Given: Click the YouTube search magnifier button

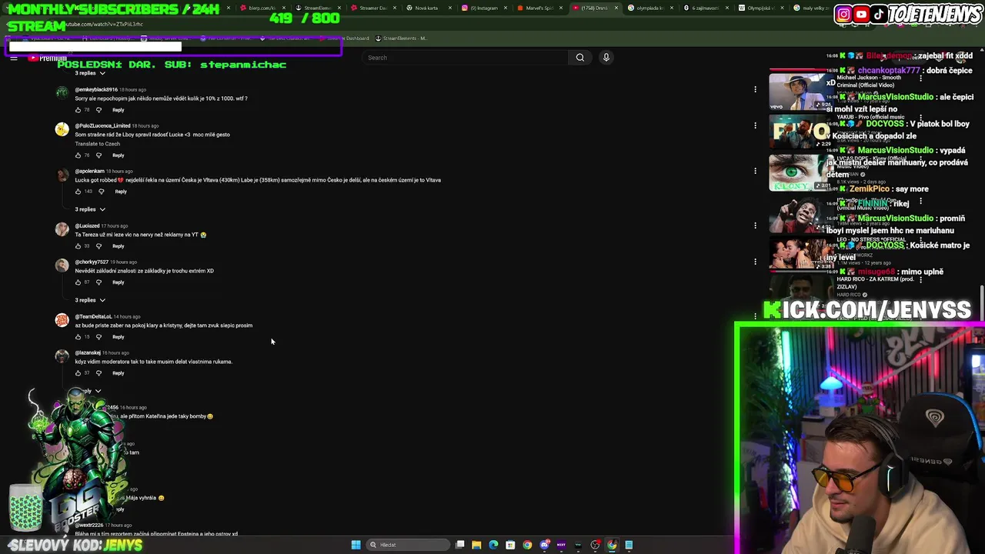Looking at the screenshot, I should click(x=580, y=58).
